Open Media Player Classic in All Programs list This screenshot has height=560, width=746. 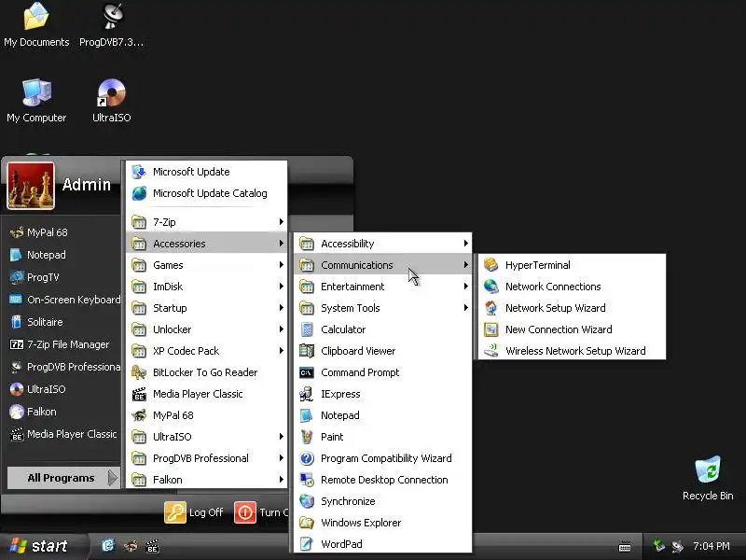[x=207, y=394]
